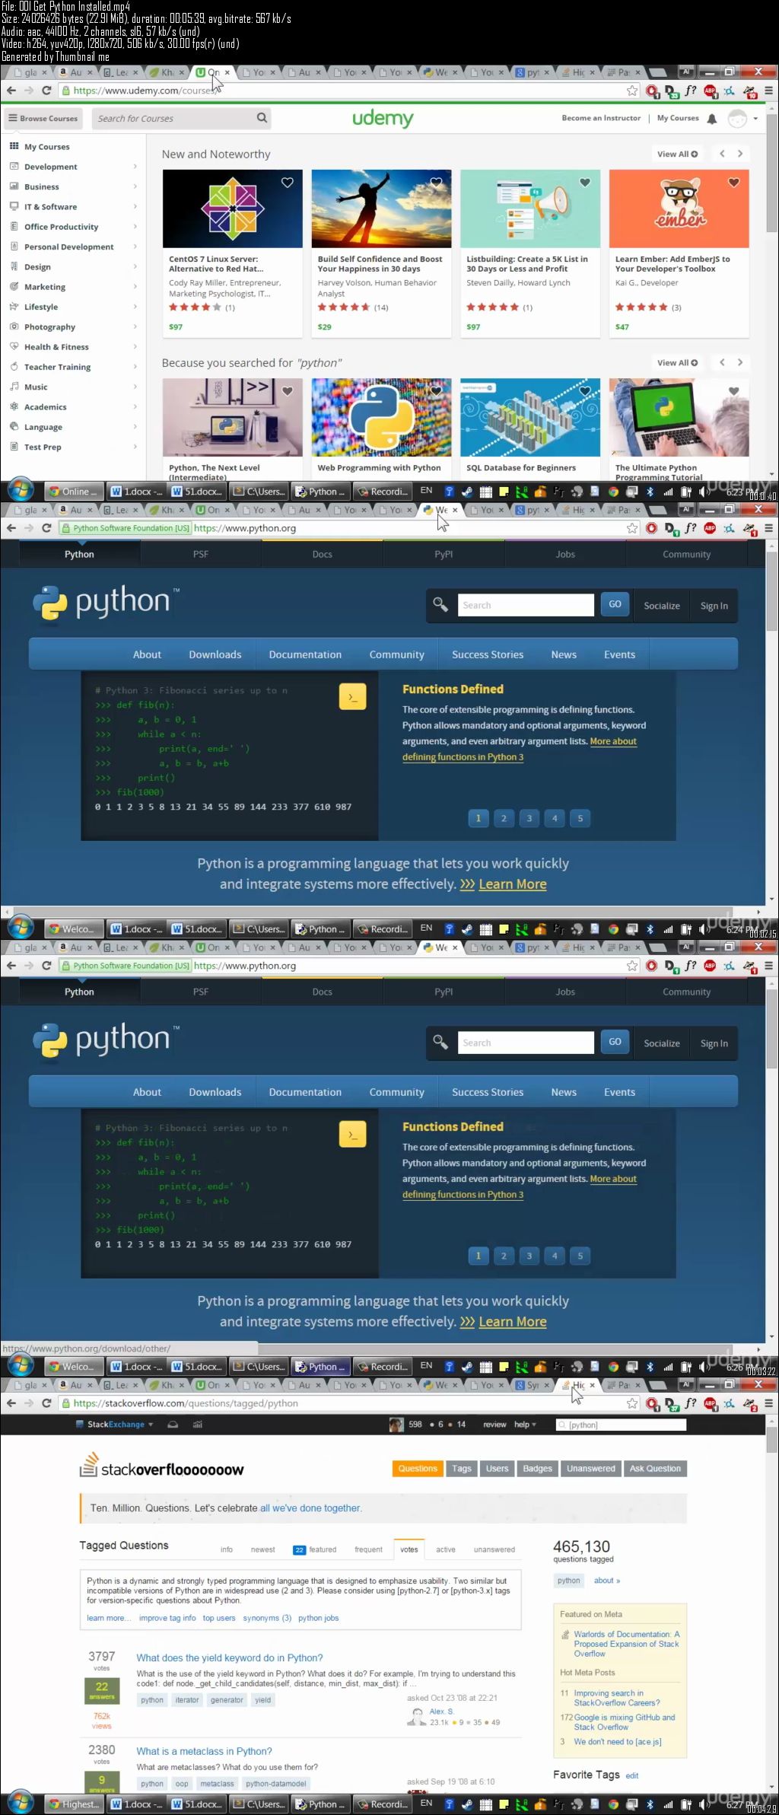The height and width of the screenshot is (1815, 779).
Task: Open the StackExchange dropdown on Stack Overflow
Action: [x=115, y=1425]
